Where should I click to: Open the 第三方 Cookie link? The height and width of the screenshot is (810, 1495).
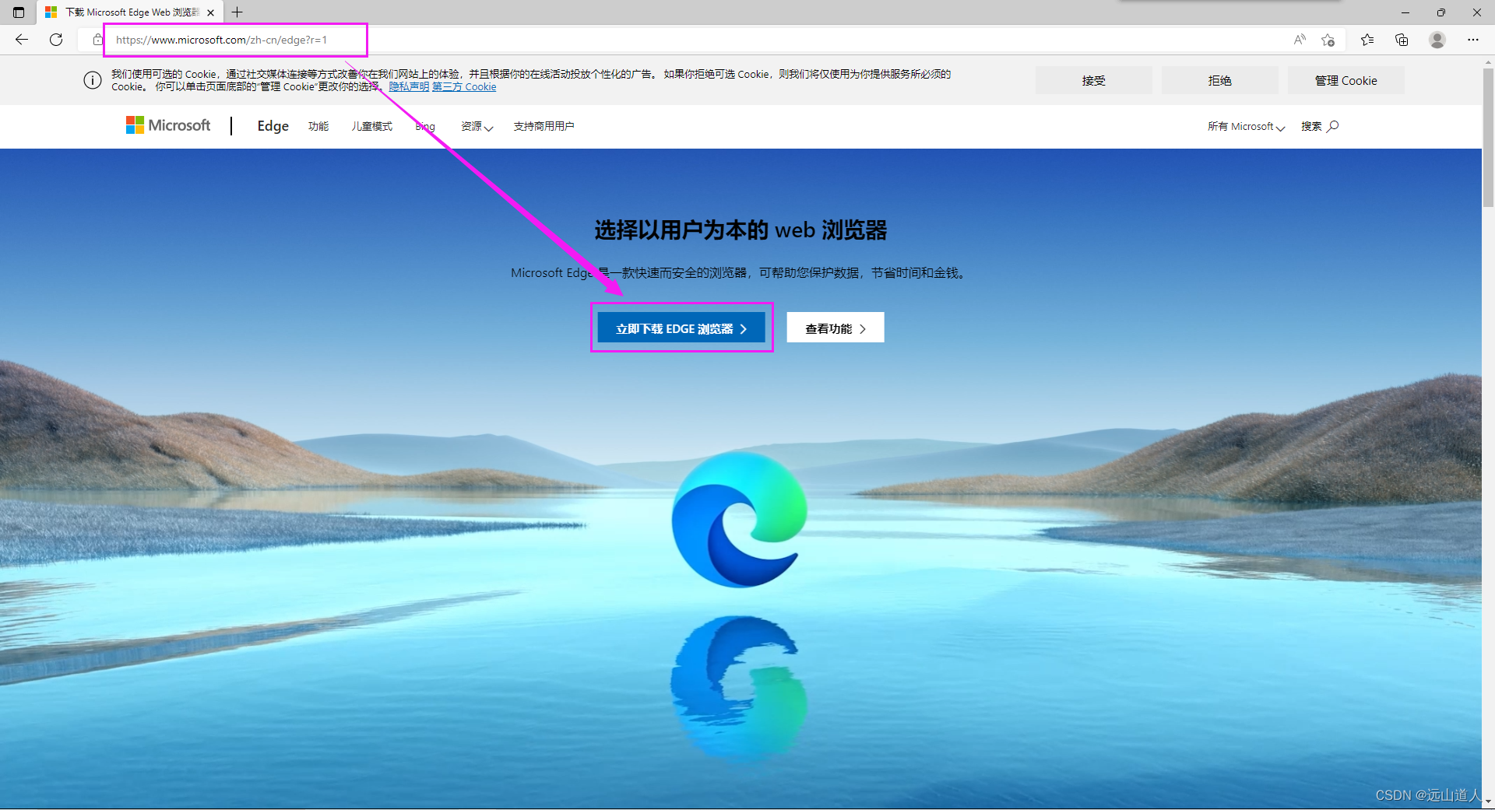tap(464, 87)
